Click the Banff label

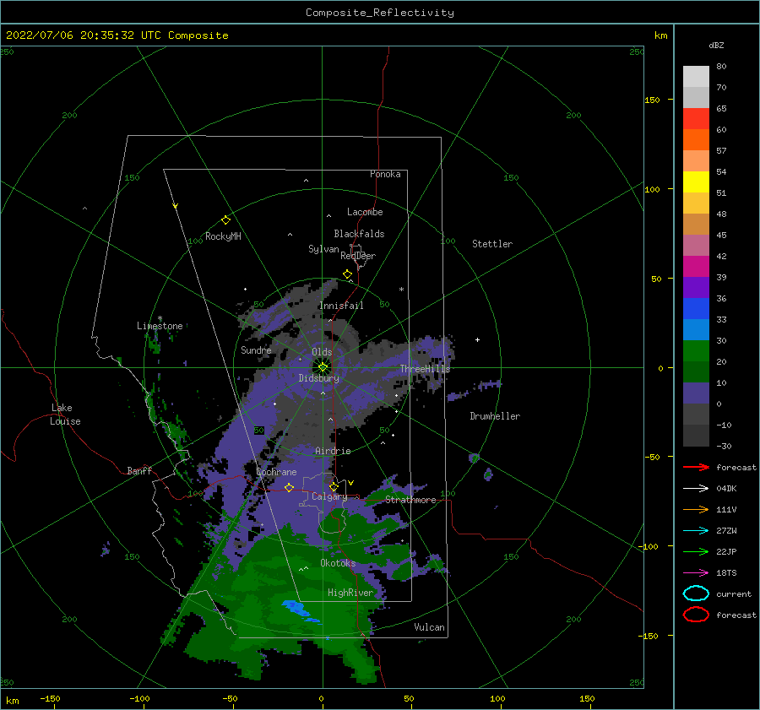pyautogui.click(x=139, y=471)
